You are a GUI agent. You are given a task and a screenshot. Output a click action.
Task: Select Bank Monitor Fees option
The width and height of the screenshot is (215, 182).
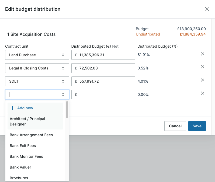pos(26,156)
